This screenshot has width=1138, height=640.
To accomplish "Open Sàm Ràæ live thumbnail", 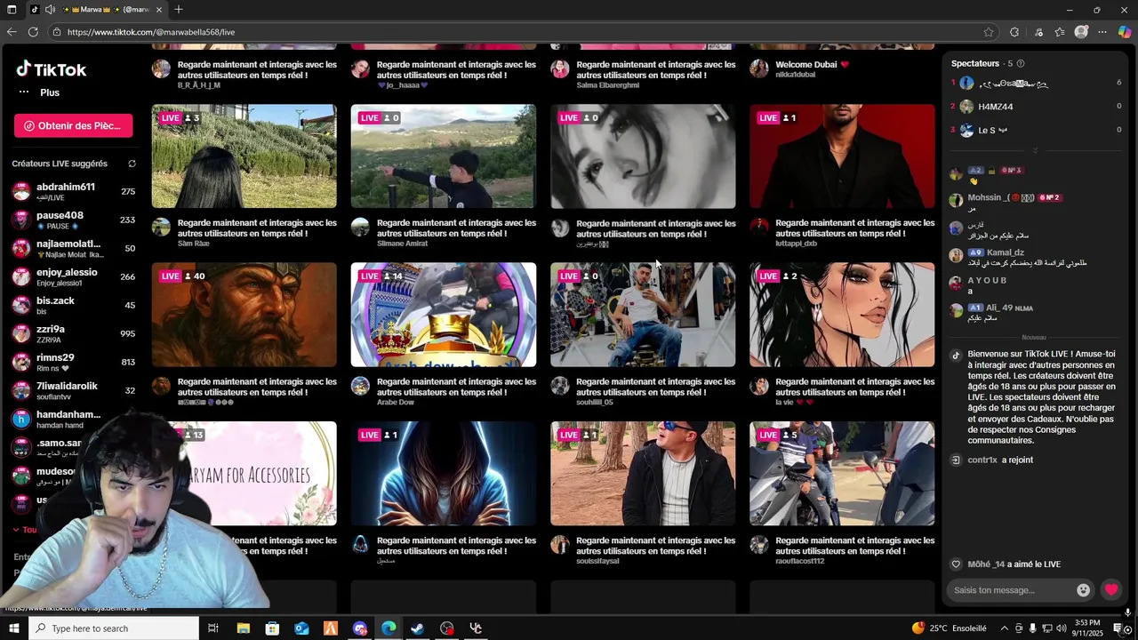I will [244, 156].
